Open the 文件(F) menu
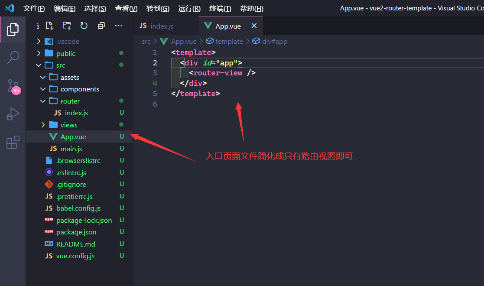484x286 pixels. [34, 9]
